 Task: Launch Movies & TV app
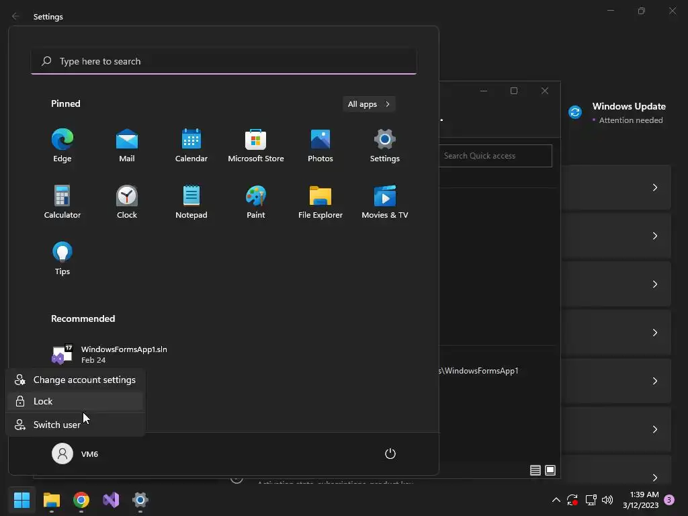(x=385, y=202)
